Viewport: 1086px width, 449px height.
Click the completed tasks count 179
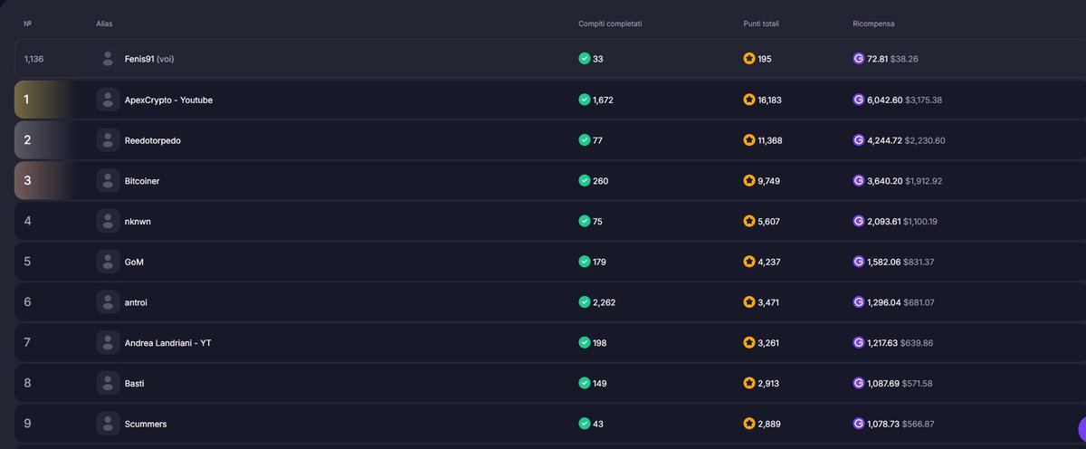(599, 262)
